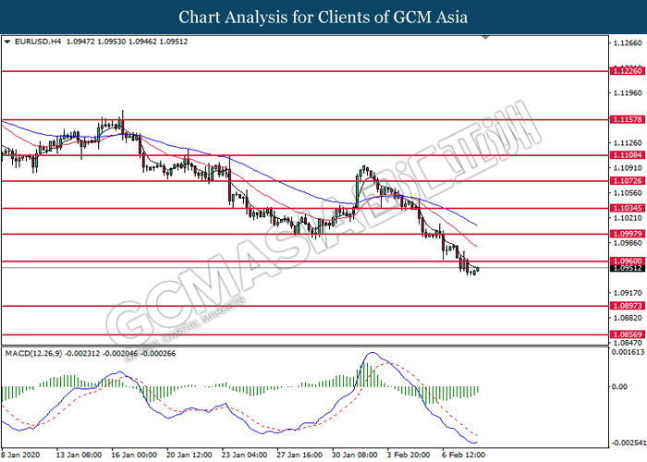Select the 1.10726 level price label
This screenshot has height=462, width=647.
627,181
